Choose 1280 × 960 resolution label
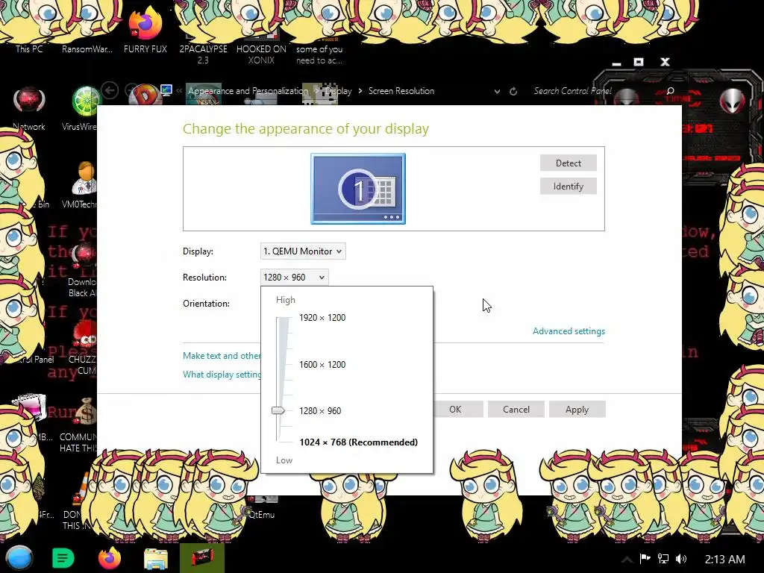The width and height of the screenshot is (764, 573). 320,411
